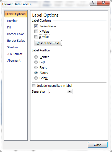The width and height of the screenshot is (112, 152).
Task: Open the 3-D Format category
Action: [15, 54]
